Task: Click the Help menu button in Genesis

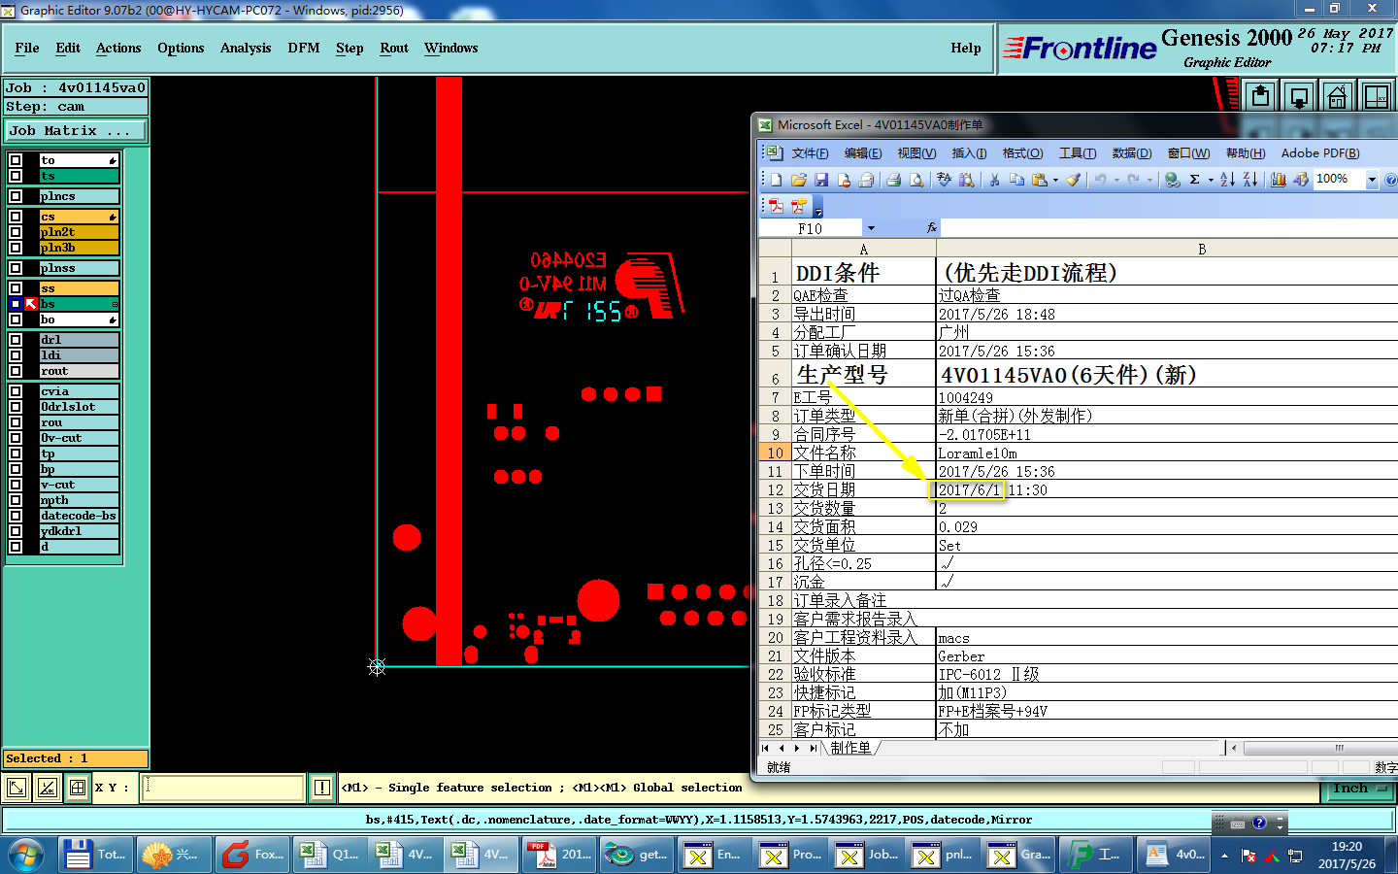Action: coord(966,48)
